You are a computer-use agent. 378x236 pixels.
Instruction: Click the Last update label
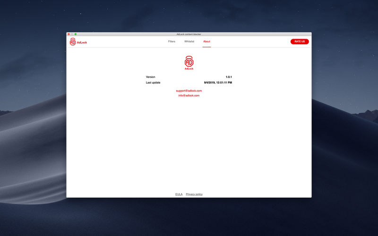tap(153, 83)
